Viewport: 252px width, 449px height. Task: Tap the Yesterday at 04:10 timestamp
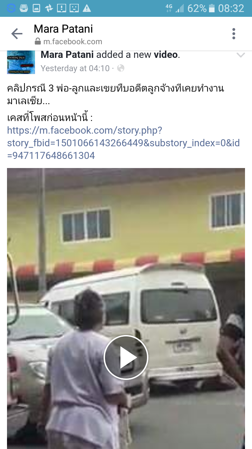(75, 68)
